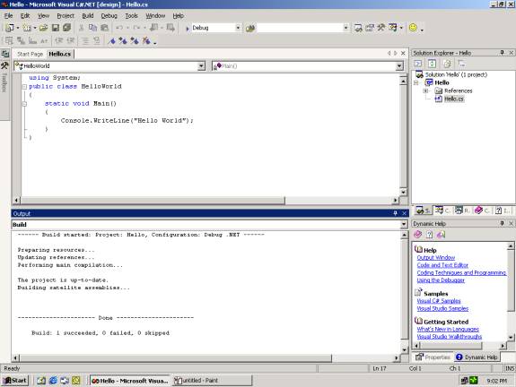Click the Paste toolbar icon
516x387 pixels.
pos(105,28)
